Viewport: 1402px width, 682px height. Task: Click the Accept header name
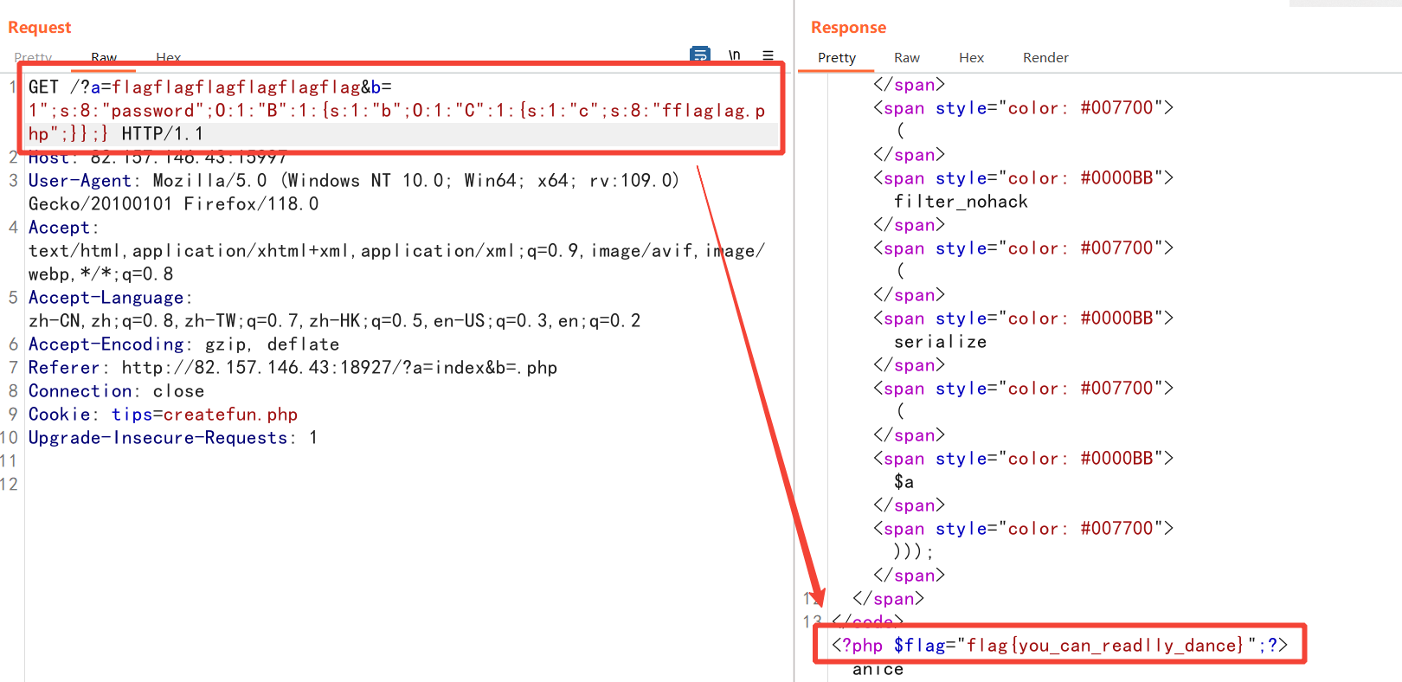point(59,227)
